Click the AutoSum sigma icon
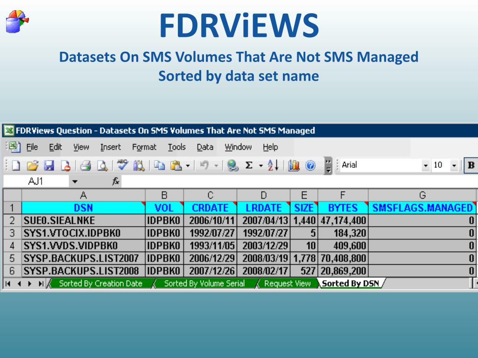478x358 pixels. (249, 165)
